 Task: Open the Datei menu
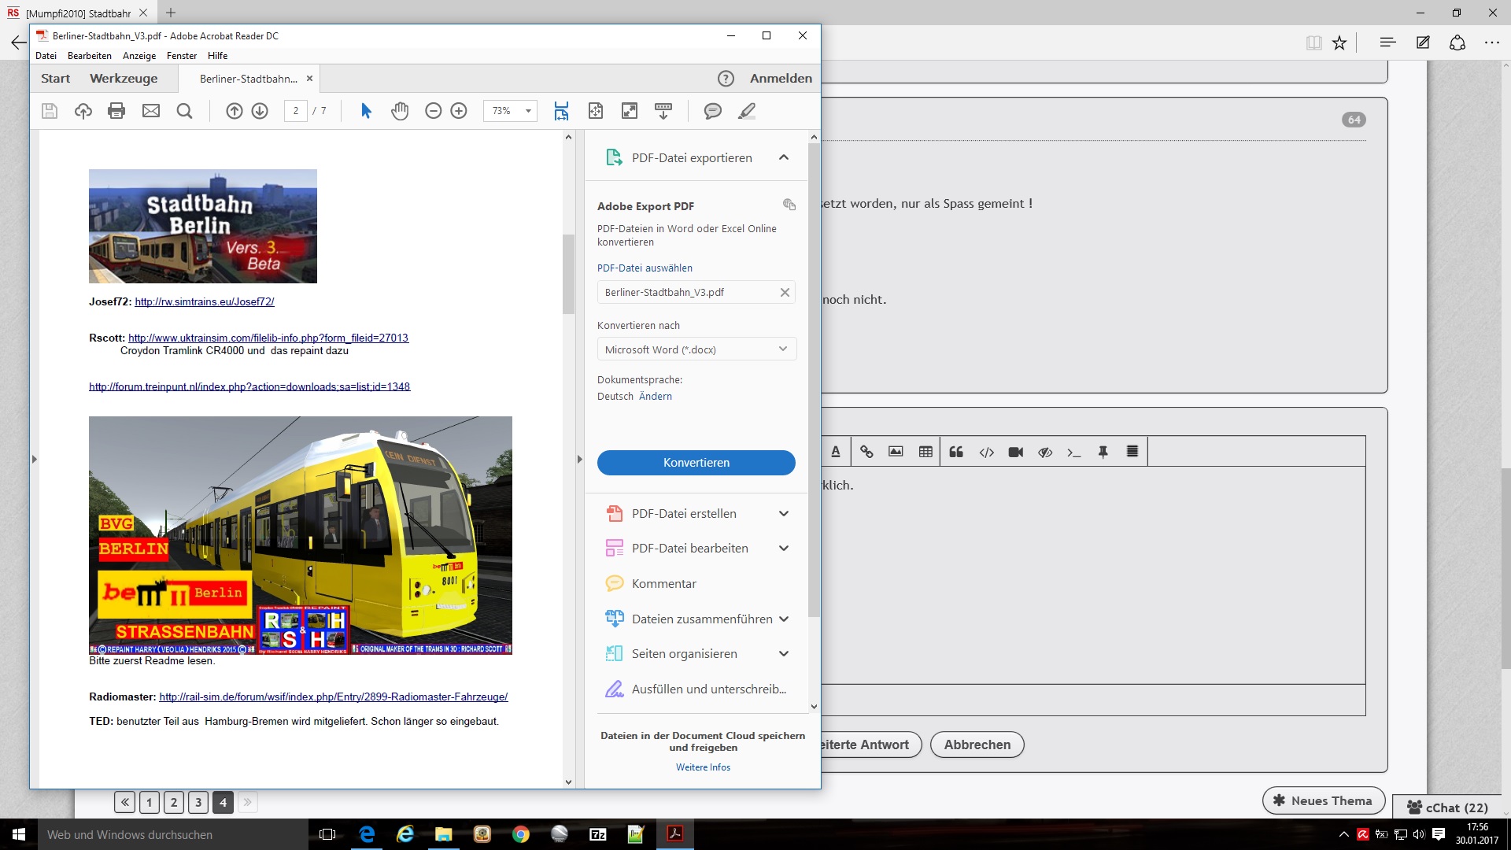click(46, 56)
